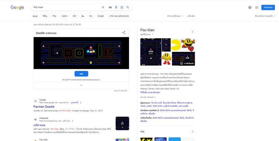Viewport: 279px width, 141px height.
Task: Select the Ms filter chip
Action: coord(91,16)
